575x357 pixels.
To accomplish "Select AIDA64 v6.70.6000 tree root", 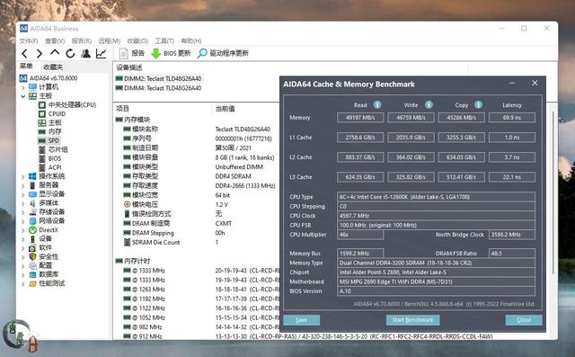I will point(53,78).
